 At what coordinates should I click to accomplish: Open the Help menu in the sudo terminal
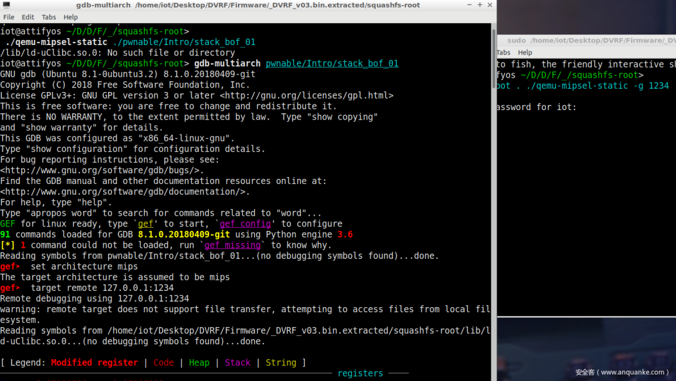(x=525, y=53)
